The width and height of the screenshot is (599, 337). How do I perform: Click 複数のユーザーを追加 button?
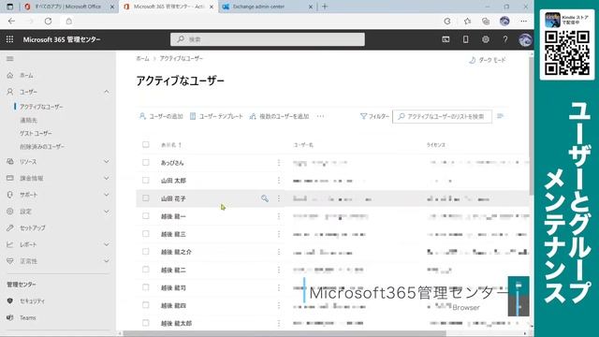coord(279,116)
